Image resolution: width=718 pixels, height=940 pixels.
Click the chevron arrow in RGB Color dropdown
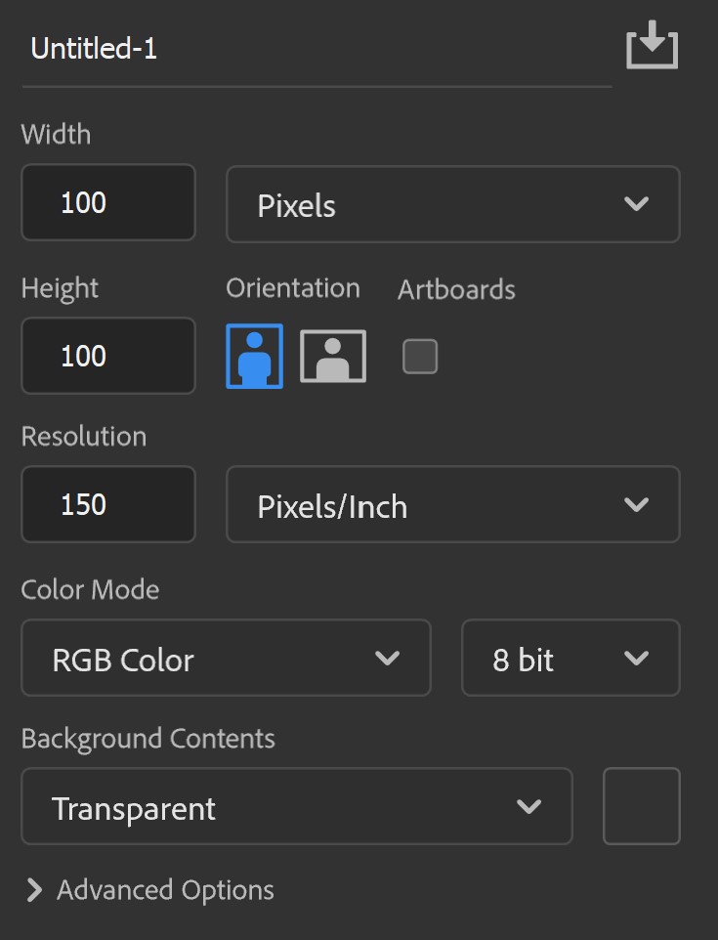click(387, 659)
